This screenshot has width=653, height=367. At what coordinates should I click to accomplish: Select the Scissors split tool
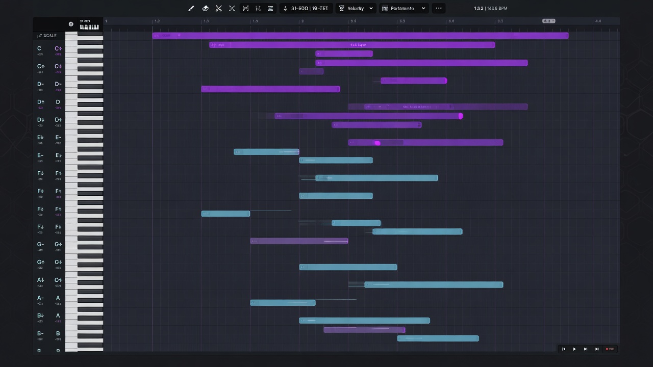tap(218, 8)
